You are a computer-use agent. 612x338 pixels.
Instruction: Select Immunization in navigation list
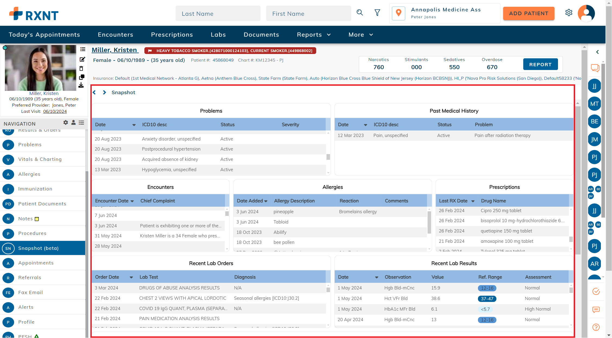point(43,189)
